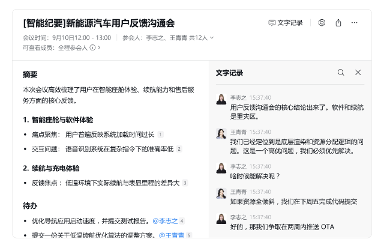Expand 可查看成员 viewer permissions chevron
384x251 pixels.
click(99, 47)
